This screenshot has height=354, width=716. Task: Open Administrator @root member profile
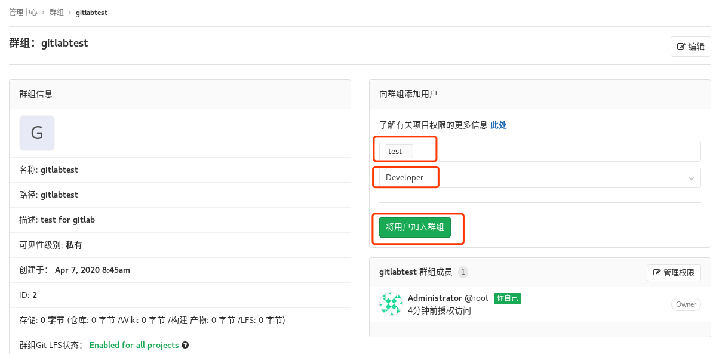(x=448, y=298)
